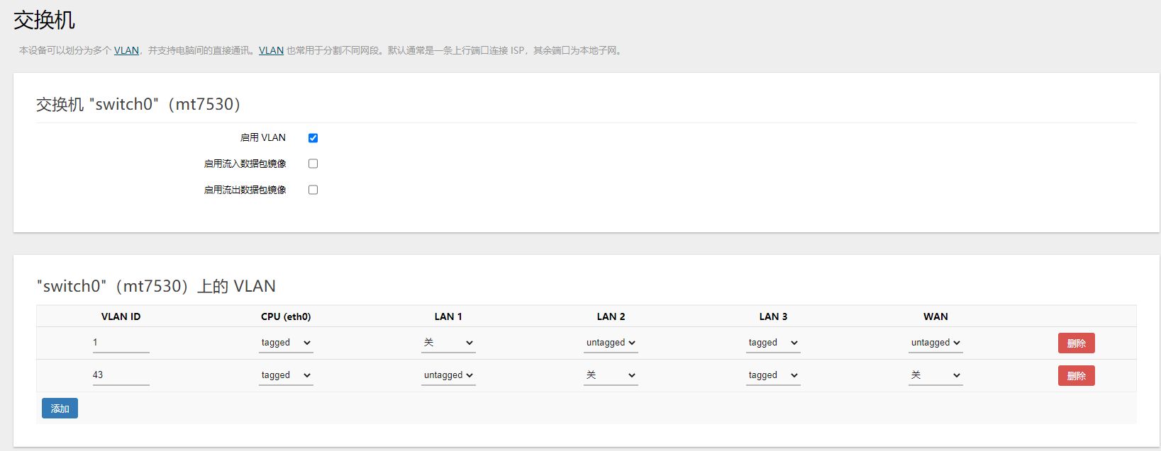Image resolution: width=1161 pixels, height=451 pixels.
Task: Open LAN 1 dropdown for VLAN 43
Action: tap(448, 375)
